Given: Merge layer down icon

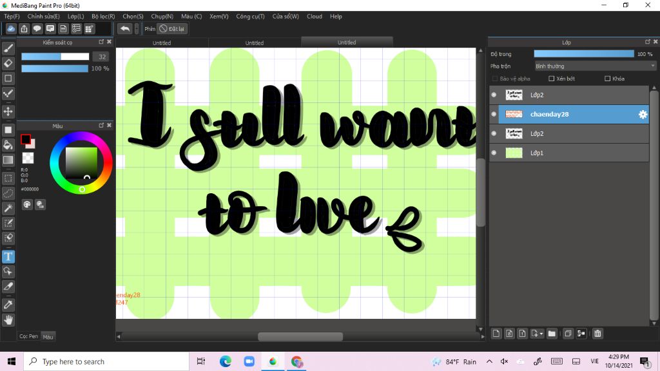Looking at the screenshot, I should pyautogui.click(x=581, y=334).
